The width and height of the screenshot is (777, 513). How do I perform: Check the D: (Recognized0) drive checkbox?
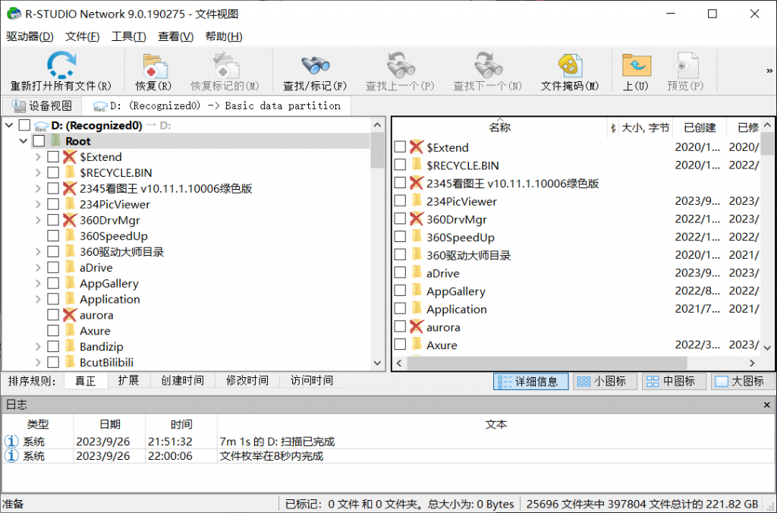coord(24,125)
